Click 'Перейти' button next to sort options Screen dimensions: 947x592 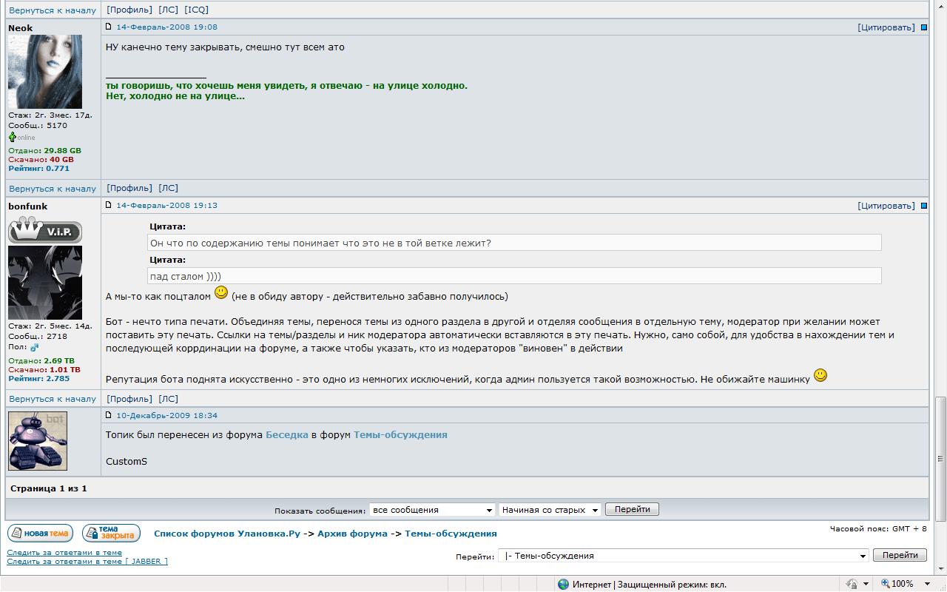pyautogui.click(x=632, y=509)
